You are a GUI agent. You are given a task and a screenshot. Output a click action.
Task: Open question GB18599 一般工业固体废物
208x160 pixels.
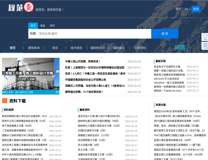pos(169,83)
